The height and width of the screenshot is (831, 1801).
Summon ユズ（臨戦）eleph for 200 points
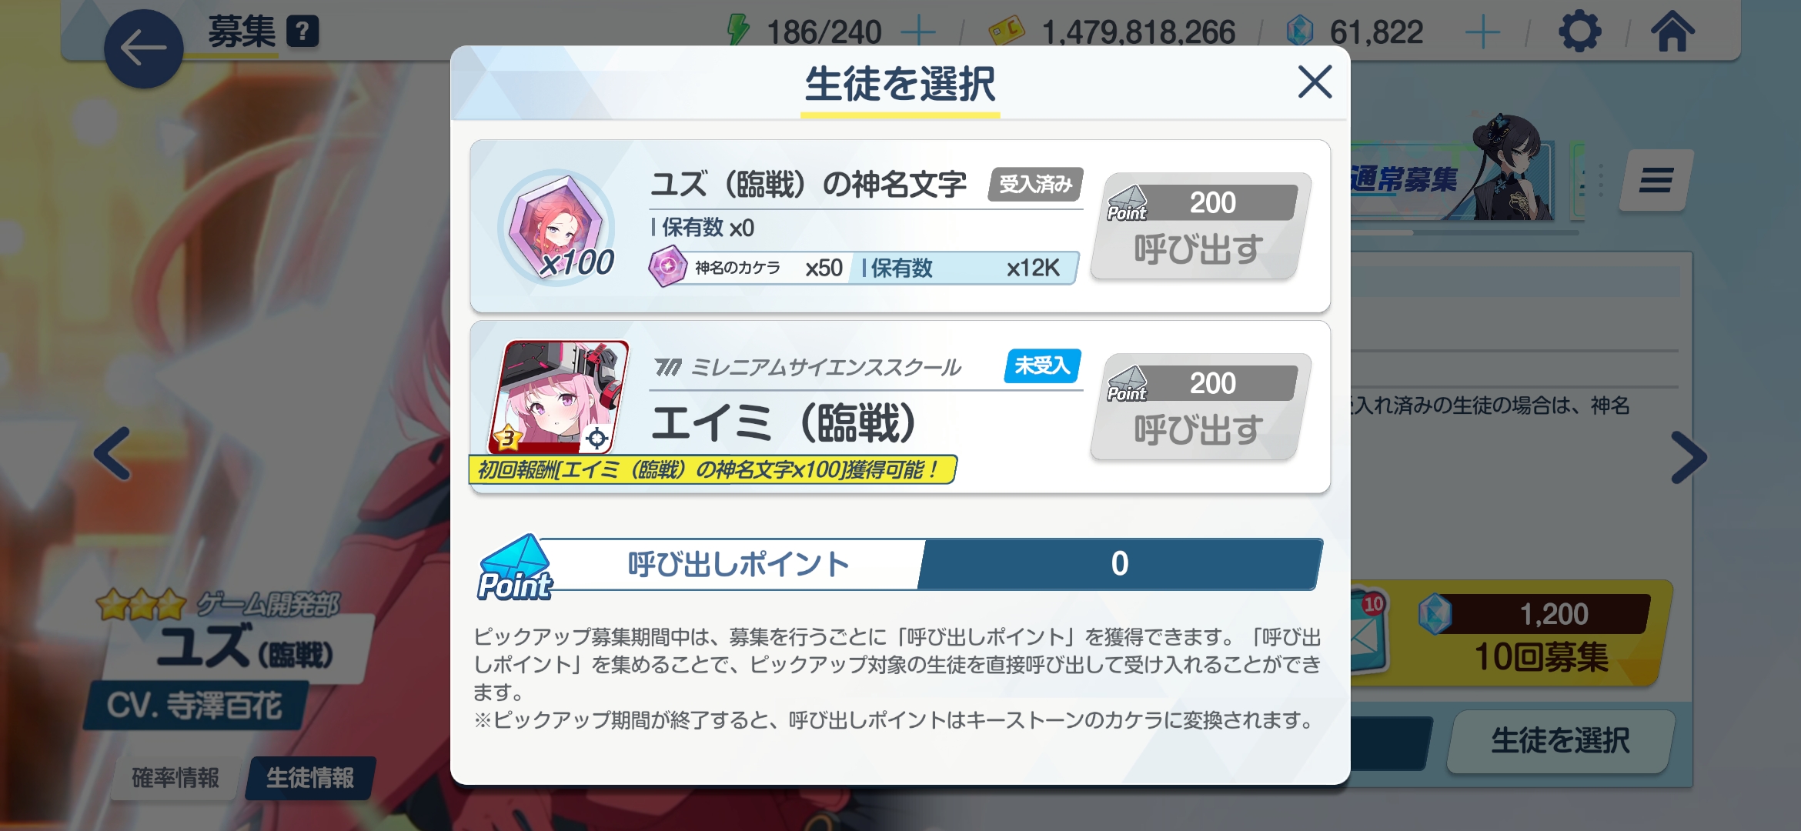[x=1201, y=227]
